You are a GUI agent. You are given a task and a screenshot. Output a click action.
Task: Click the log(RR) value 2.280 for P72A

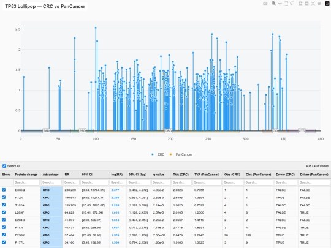115,198
